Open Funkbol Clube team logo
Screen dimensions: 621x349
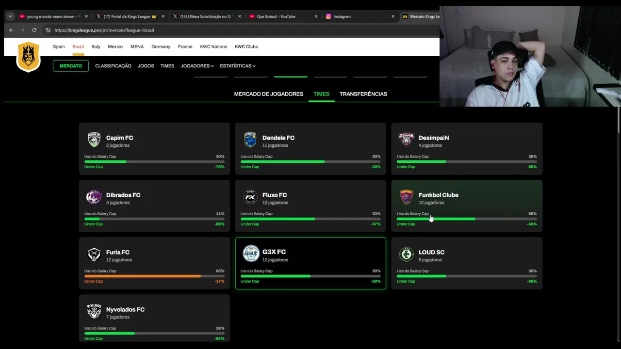click(x=407, y=197)
